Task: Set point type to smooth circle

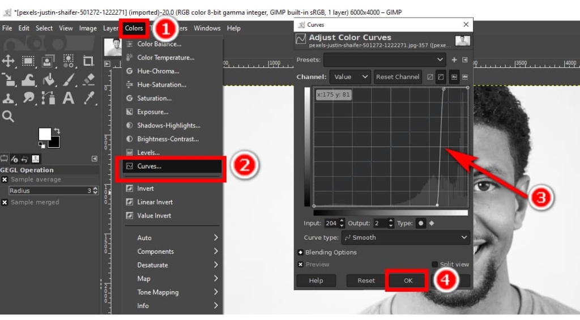Action: (x=421, y=223)
